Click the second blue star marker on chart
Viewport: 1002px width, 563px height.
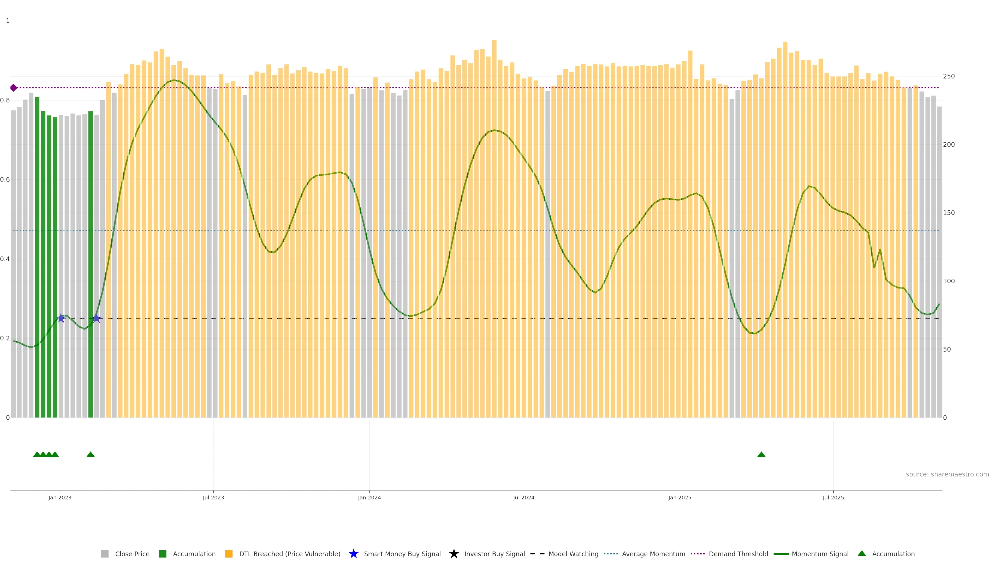pos(97,318)
